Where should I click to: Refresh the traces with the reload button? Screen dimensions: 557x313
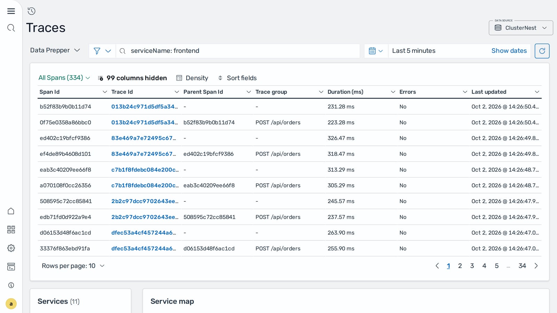[542, 51]
